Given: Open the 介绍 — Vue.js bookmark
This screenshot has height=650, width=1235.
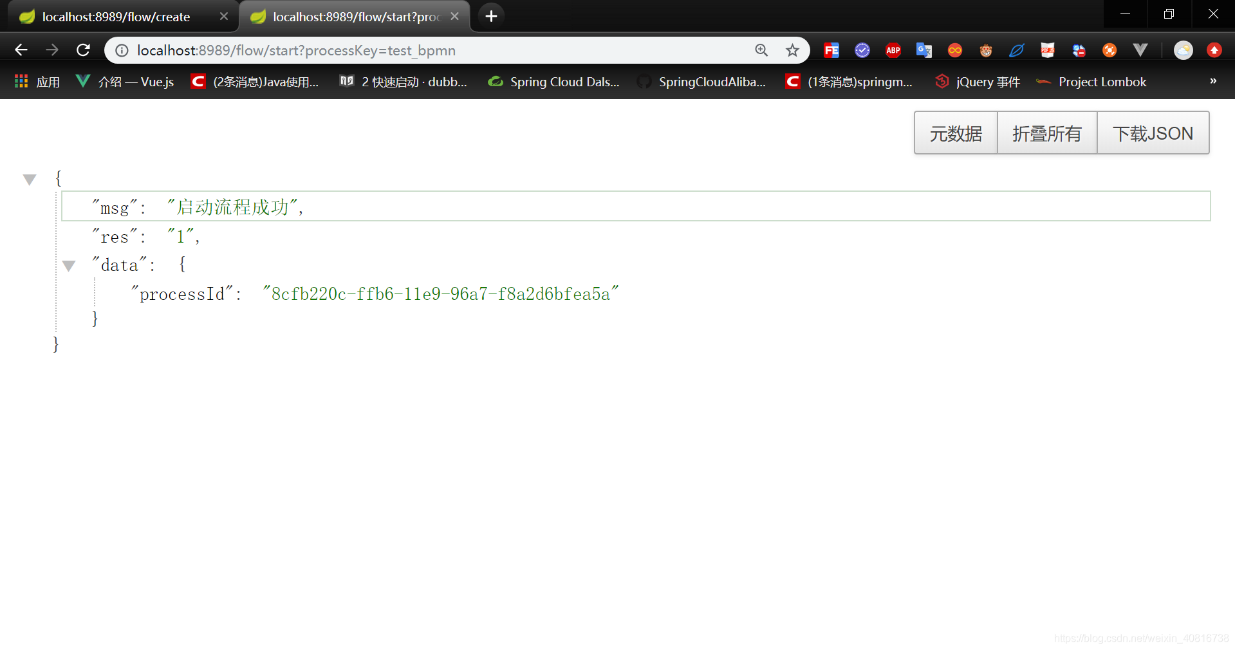Looking at the screenshot, I should click(x=125, y=82).
